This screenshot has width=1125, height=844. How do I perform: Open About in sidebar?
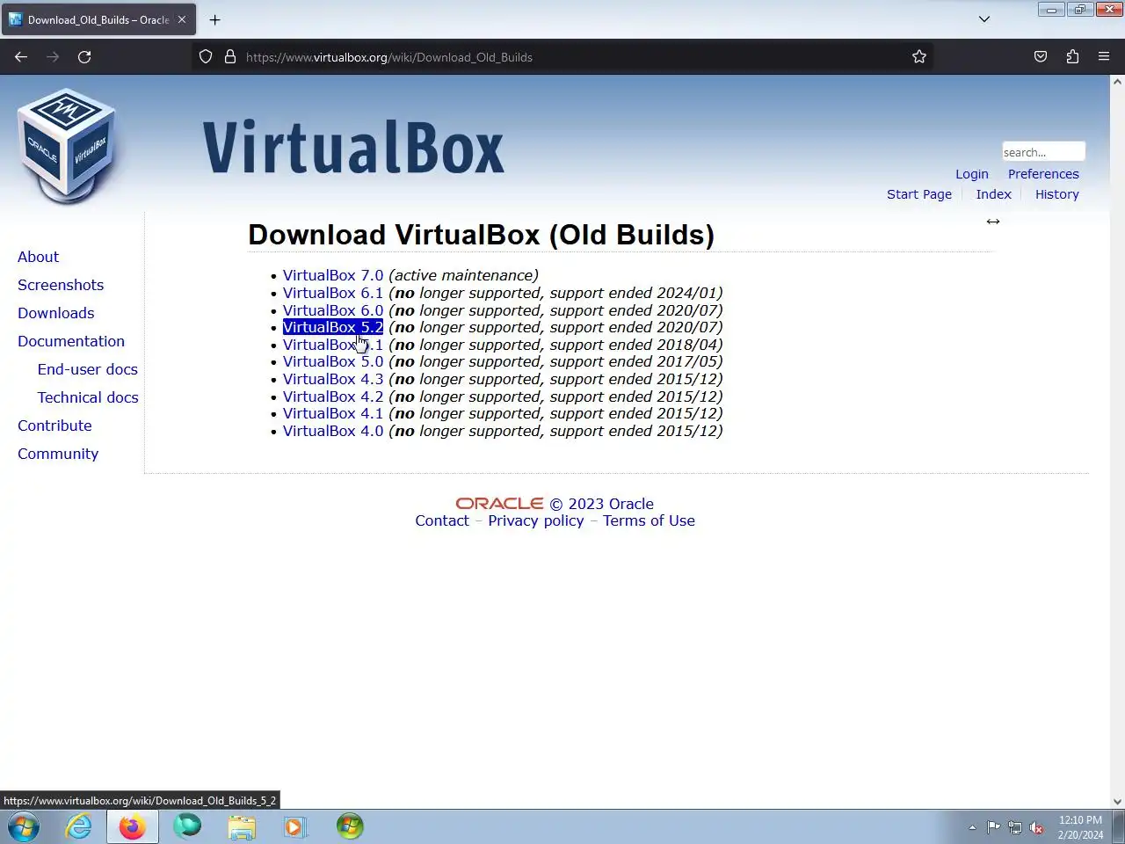click(x=39, y=257)
